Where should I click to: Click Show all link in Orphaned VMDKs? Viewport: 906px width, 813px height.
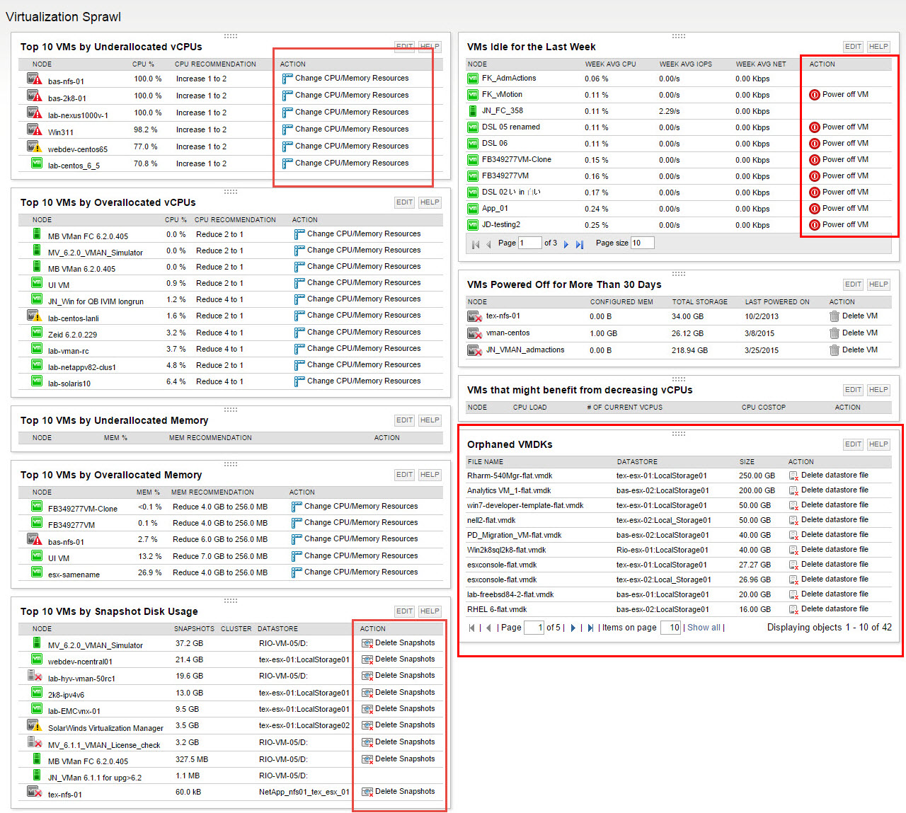click(704, 628)
